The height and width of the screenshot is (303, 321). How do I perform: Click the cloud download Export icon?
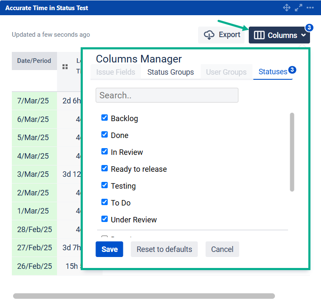[x=209, y=35]
